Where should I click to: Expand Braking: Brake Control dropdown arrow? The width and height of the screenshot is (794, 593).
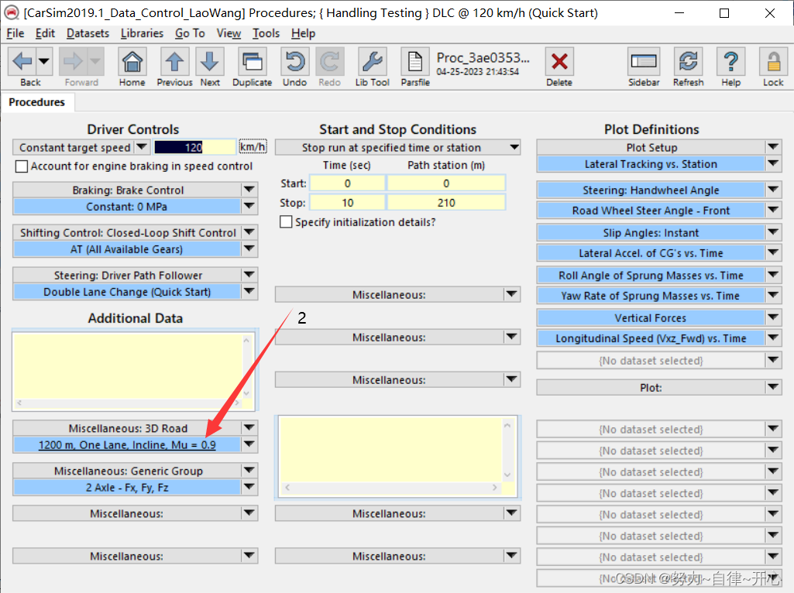click(249, 190)
